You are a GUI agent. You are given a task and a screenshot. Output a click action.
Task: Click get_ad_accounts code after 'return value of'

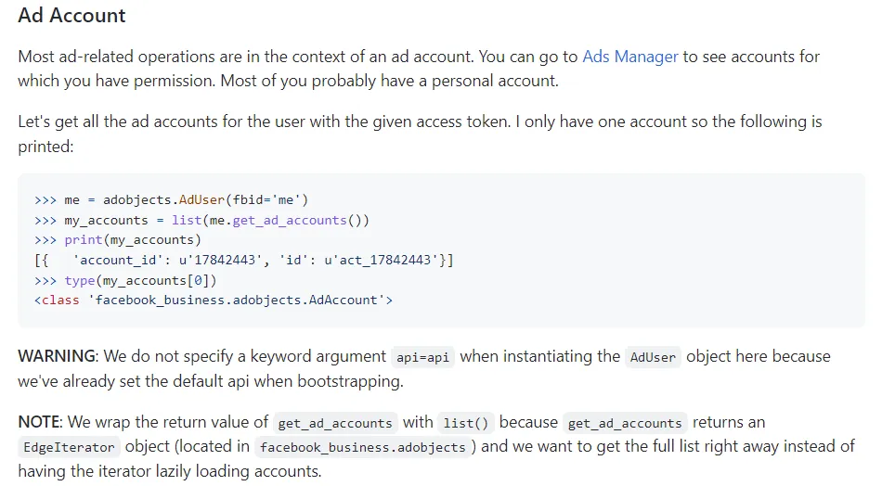(334, 423)
